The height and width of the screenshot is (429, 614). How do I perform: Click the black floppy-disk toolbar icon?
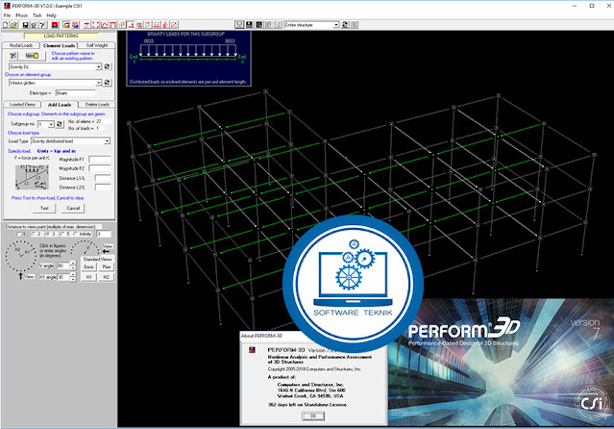coord(249,25)
